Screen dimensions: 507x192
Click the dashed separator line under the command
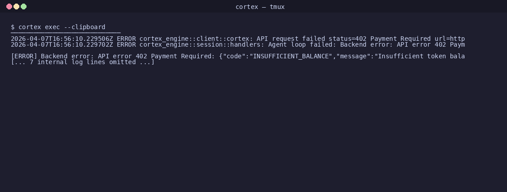tap(66, 33)
